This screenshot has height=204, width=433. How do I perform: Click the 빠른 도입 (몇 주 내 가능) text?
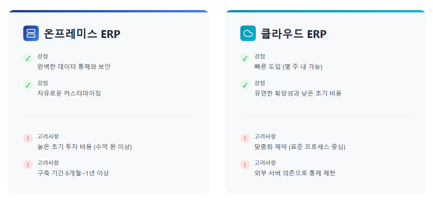[288, 67]
